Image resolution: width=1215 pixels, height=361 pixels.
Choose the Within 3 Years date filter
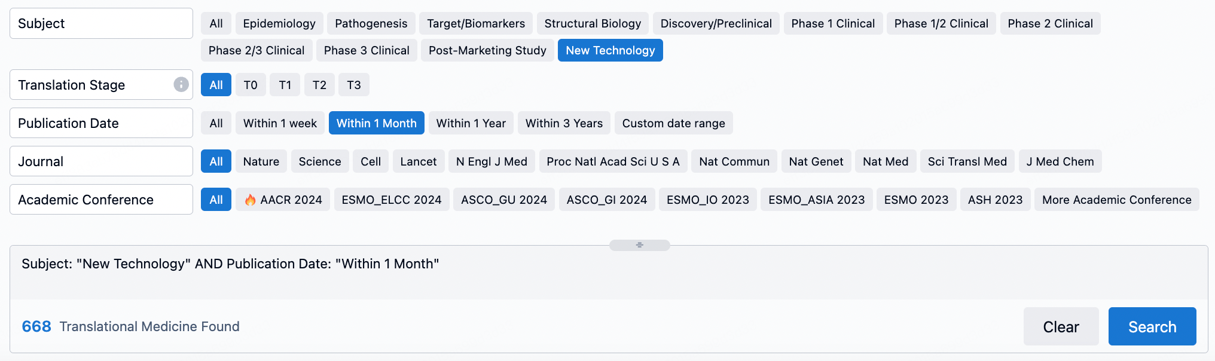coord(564,123)
